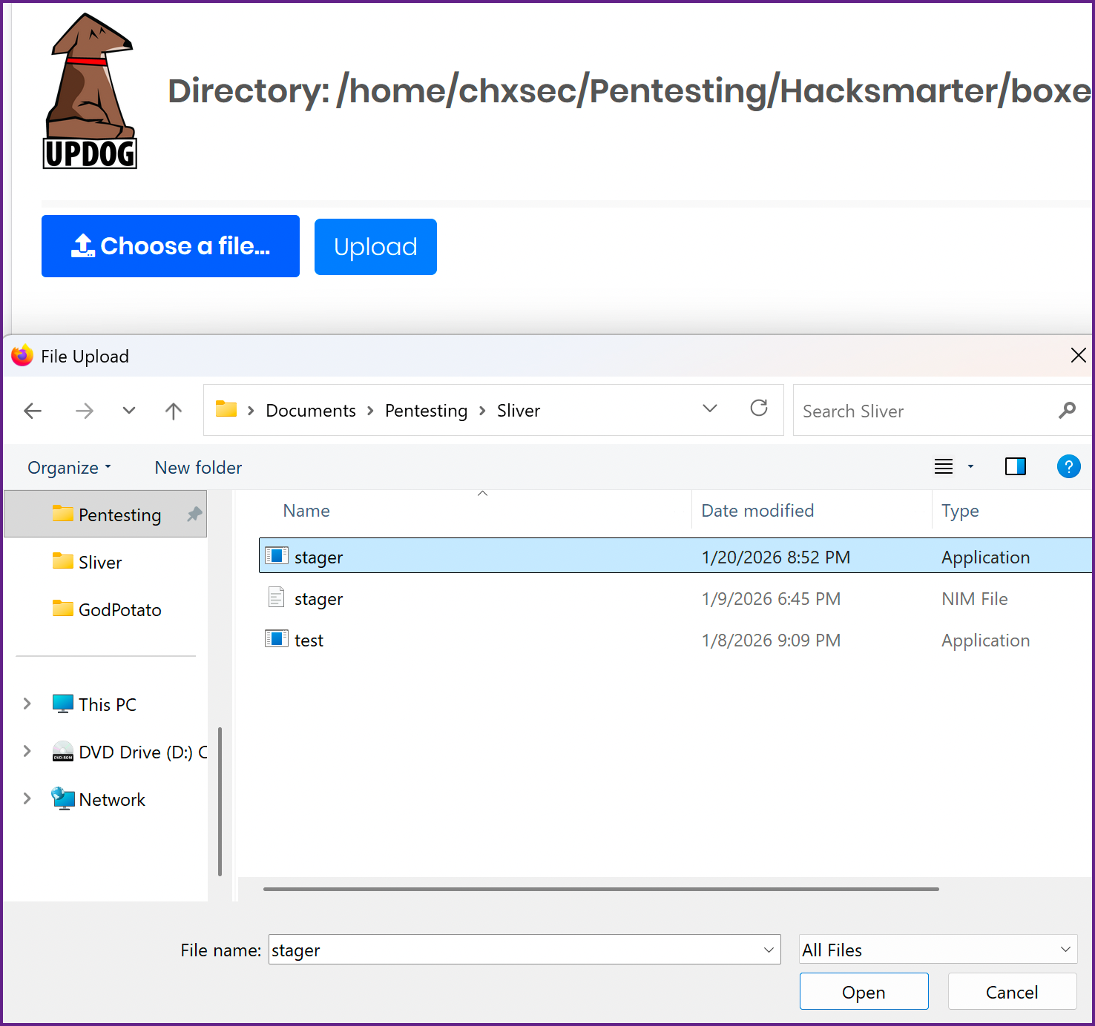Click date 1/9/2026 6:45 PM cell
Screen dimensions: 1095x1026
click(771, 599)
